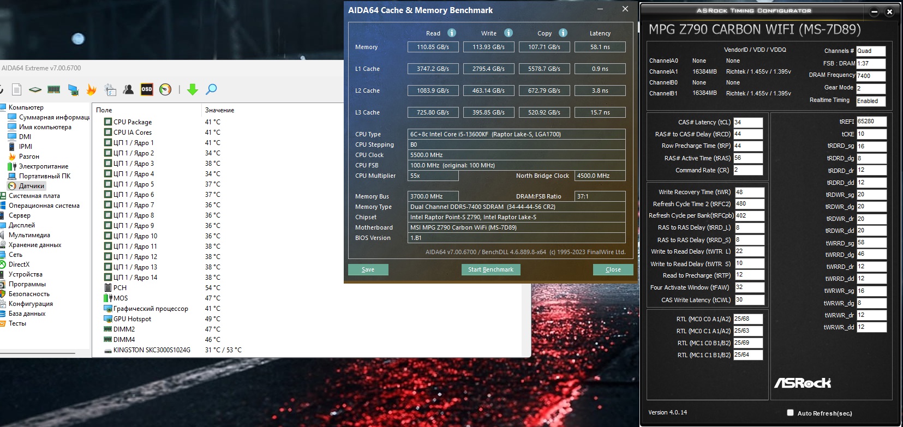Click the Gear Mode field

point(871,88)
